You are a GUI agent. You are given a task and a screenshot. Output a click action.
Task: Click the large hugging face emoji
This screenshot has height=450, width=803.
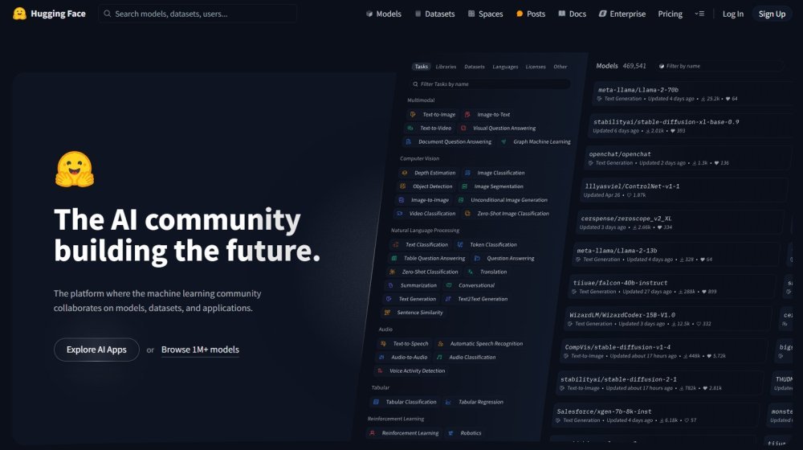point(75,170)
